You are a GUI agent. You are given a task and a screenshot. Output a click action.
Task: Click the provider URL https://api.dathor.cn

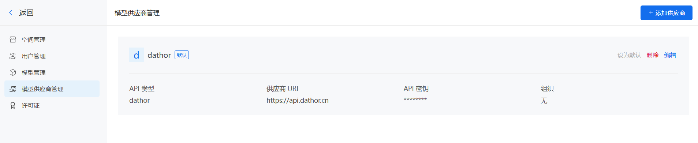pos(298,100)
